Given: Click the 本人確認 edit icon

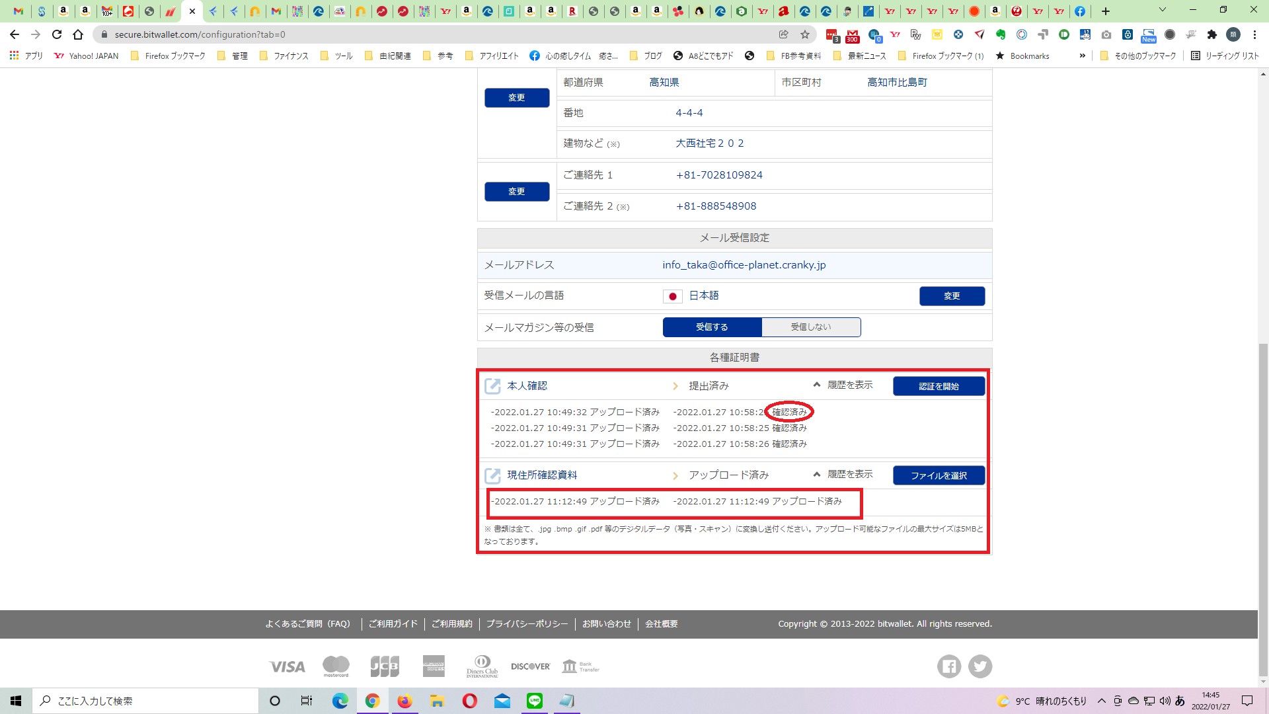Looking at the screenshot, I should [492, 386].
